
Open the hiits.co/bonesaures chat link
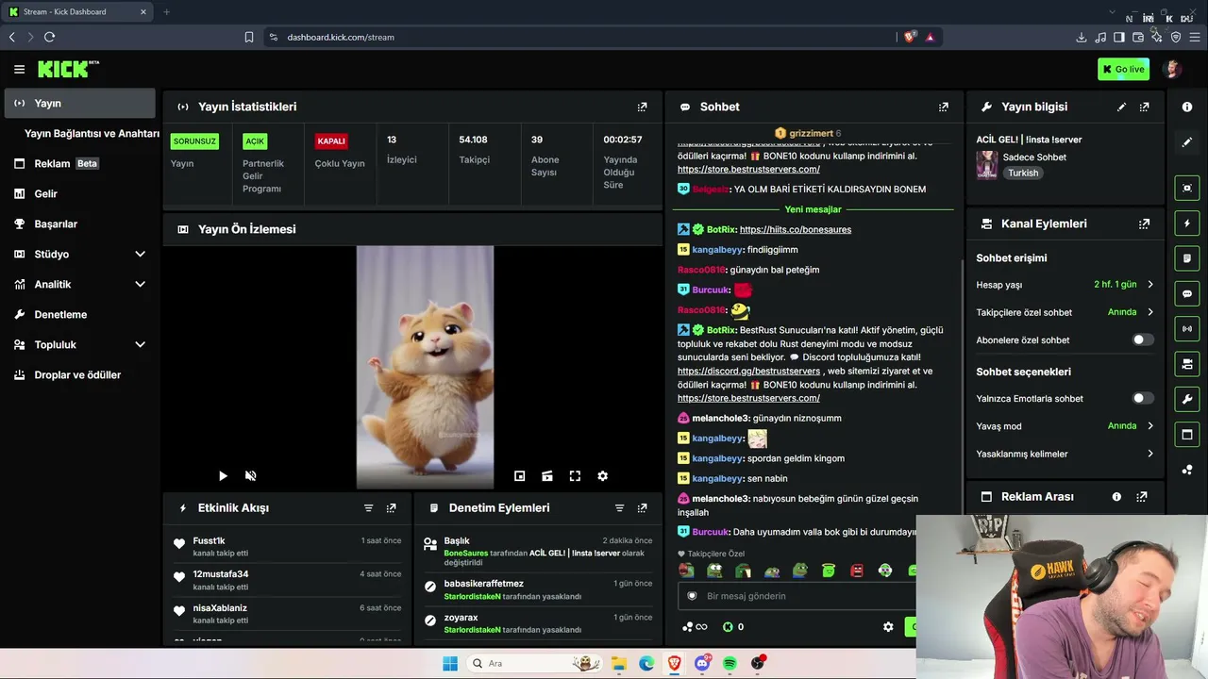pyautogui.click(x=796, y=229)
